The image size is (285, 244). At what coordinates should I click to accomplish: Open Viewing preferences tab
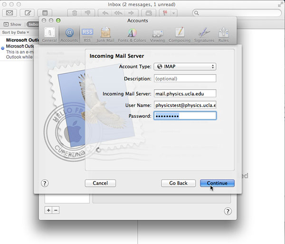point(157,35)
